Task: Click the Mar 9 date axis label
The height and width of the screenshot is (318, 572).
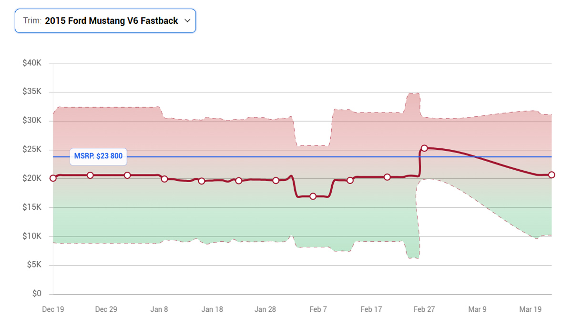Action: coord(477,309)
